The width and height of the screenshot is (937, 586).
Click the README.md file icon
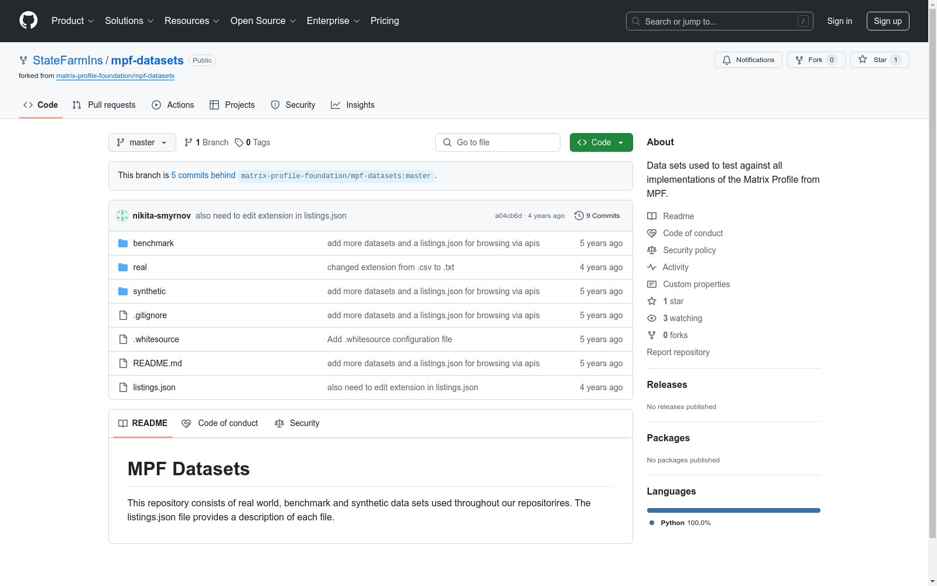[x=123, y=363]
